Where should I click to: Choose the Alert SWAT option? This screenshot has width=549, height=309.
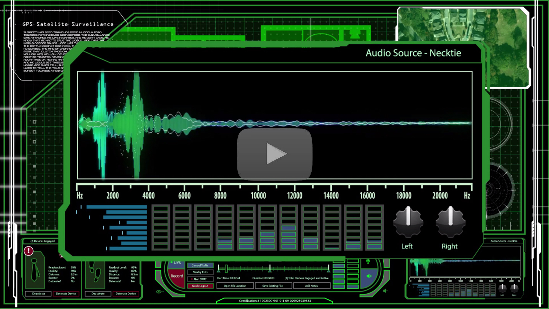[x=200, y=279]
